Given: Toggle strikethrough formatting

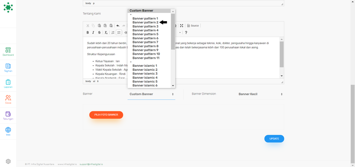Looking at the screenshot, I should [x=99, y=32].
